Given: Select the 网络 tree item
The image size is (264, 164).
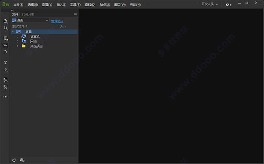Looking at the screenshot, I should tap(33, 42).
